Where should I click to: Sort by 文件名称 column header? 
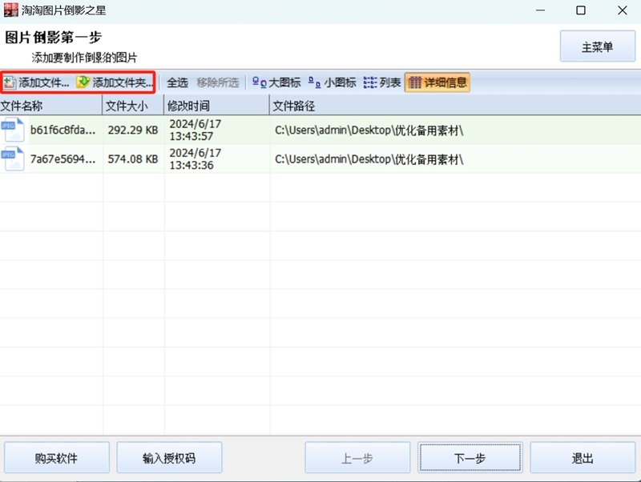(x=50, y=106)
